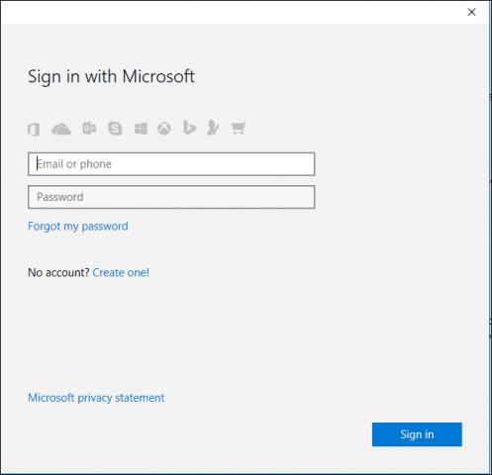Click the Bing icon
This screenshot has height=475, width=492.
[189, 128]
